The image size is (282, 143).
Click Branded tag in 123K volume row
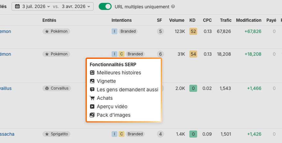pyautogui.click(x=128, y=31)
